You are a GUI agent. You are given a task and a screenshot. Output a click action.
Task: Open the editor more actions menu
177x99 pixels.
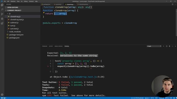pos(175,4)
